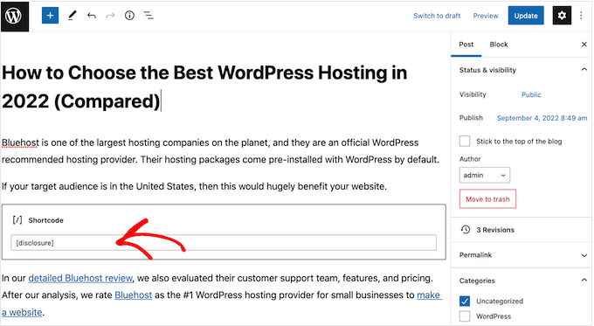594x326 pixels.
Task: Click the make a website link
Action: 429,295
